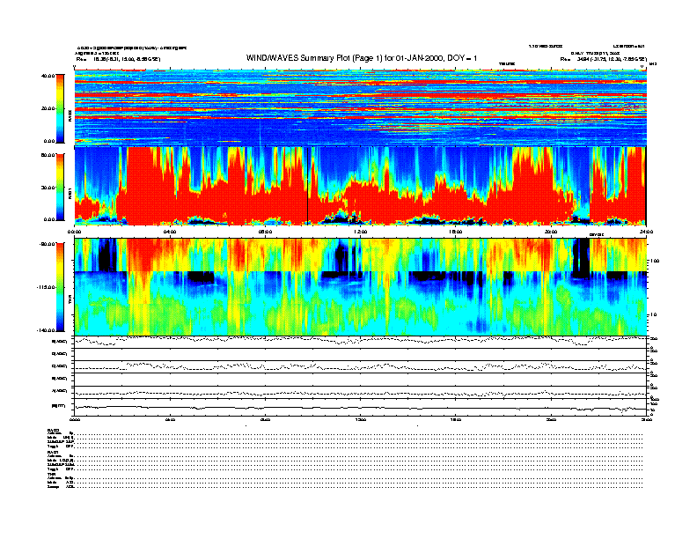
Task: Click the 08:00 tick label under RAD1 spectrogram
Action: coord(265,232)
